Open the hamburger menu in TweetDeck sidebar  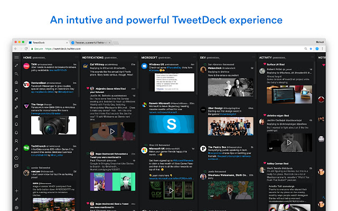click(x=16, y=57)
